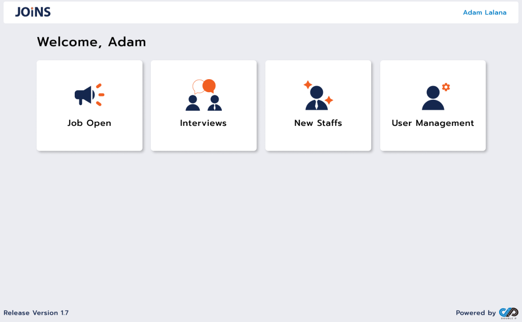Click the Interviews card blank area
This screenshot has height=322, width=522.
click(x=204, y=140)
